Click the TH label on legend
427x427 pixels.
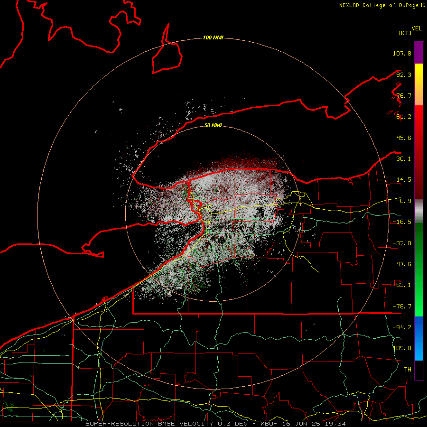(408, 370)
